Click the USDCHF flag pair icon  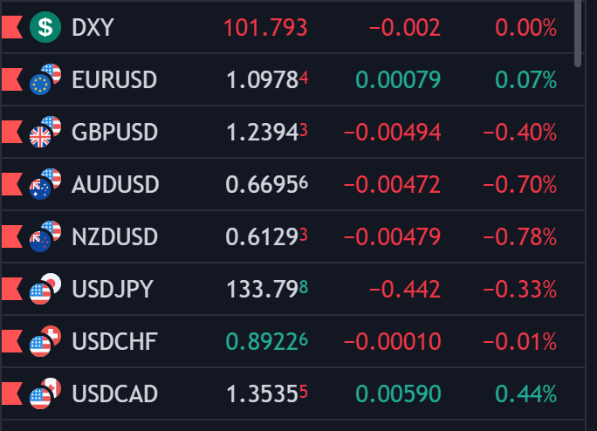[x=45, y=341]
